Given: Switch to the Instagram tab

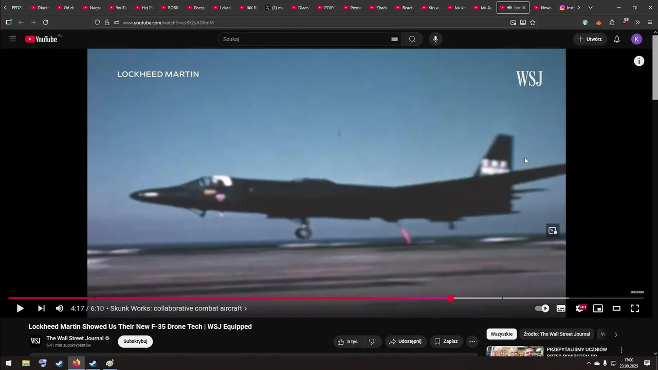Looking at the screenshot, I should click(x=566, y=8).
